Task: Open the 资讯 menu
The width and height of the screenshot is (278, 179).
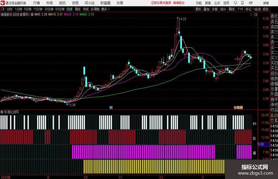Action: (62, 3)
